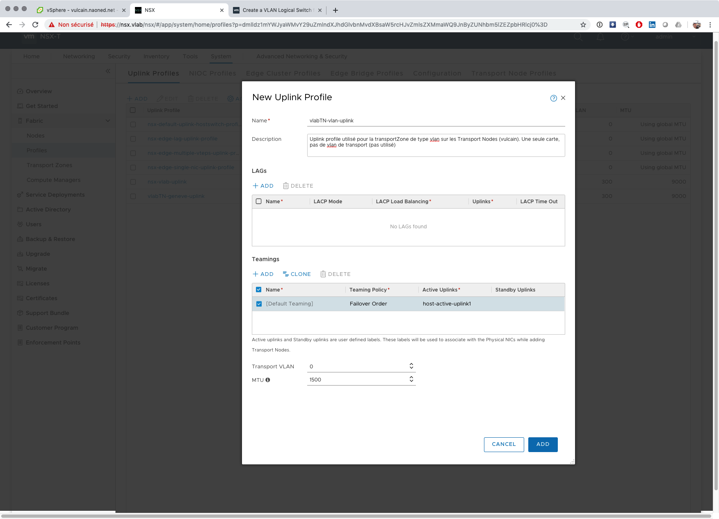Cancel the New Uplink Profile dialog
This screenshot has width=719, height=519.
(504, 445)
